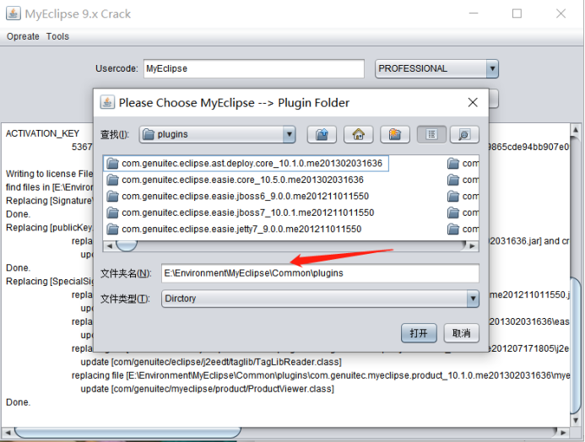Click the file list horizontal scrollbar thumb
This screenshot has width=585, height=442.
[x=127, y=246]
